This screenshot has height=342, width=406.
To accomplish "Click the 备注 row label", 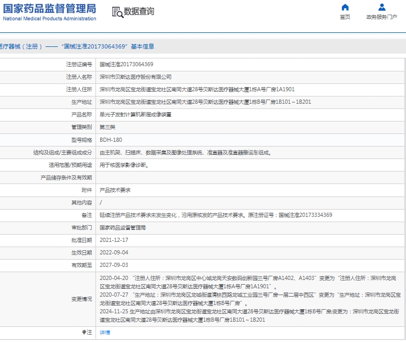I will pos(87,215).
